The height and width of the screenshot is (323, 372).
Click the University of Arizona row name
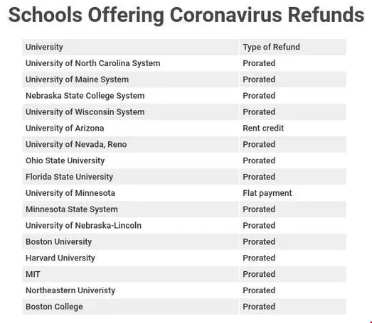(x=65, y=128)
